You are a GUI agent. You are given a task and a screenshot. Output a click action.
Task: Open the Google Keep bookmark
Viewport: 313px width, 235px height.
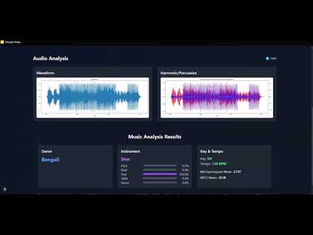click(x=10, y=42)
